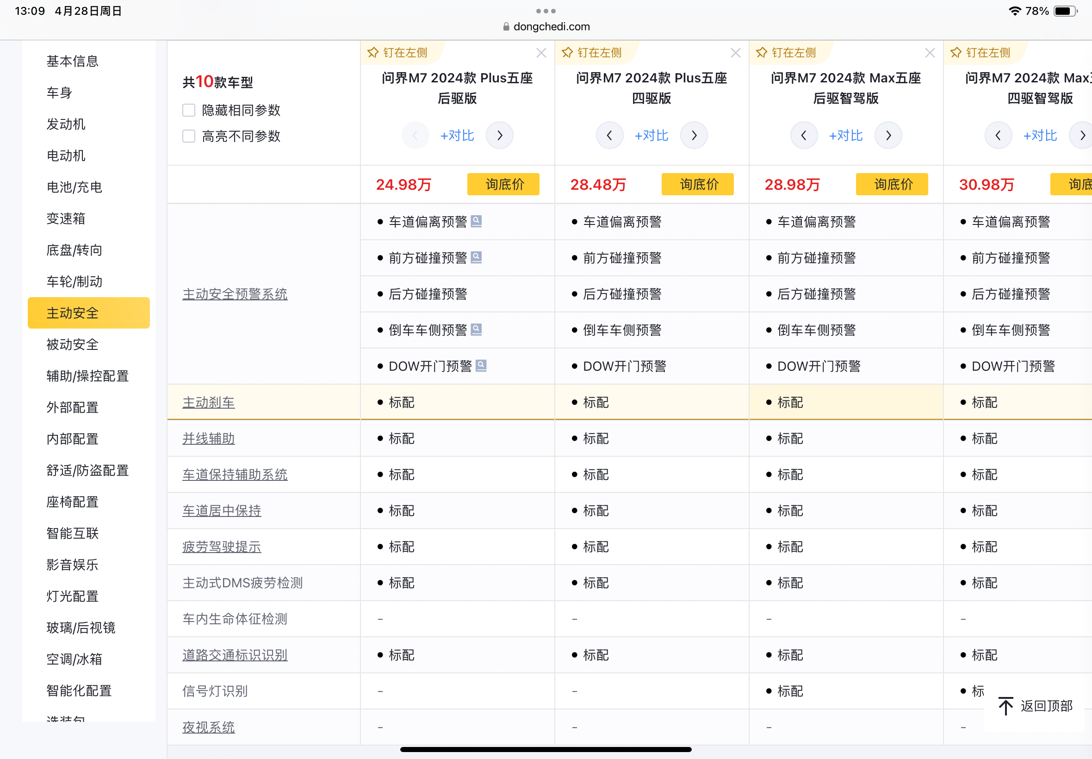1092x759 pixels.
Task: Jump to 座椅配置 section
Action: 72,502
